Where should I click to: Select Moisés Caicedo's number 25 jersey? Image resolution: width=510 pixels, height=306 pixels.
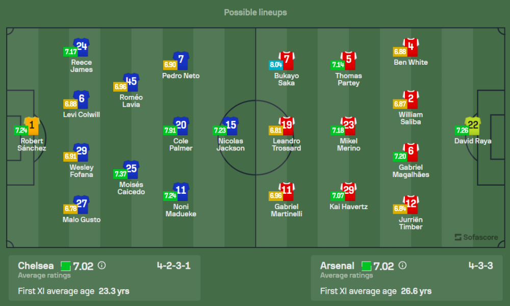pyautogui.click(x=132, y=169)
